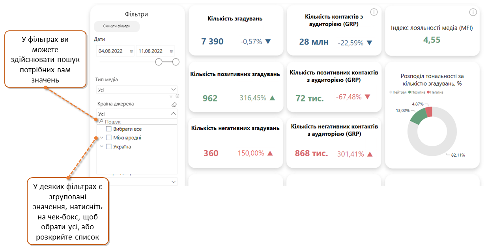This screenshot has width=486, height=249.
Task: Open the end date calendar picker icon
Action: coord(171,51)
